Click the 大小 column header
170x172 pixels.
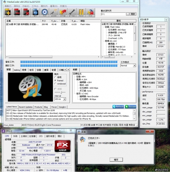tap(45, 21)
